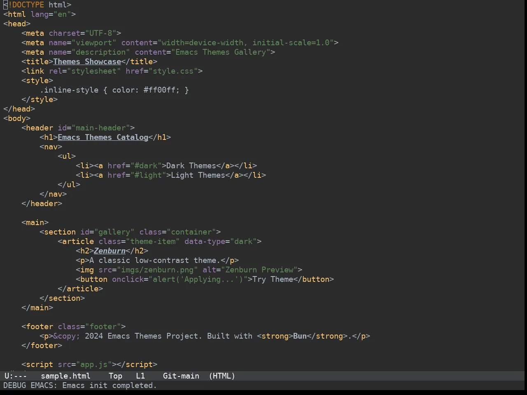Click the &copy; entity in footer
The width and height of the screenshot is (527, 395).
[x=67, y=336]
